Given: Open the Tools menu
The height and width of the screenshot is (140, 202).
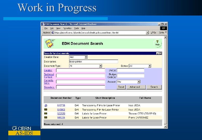Looking at the screenshot, I should click(x=76, y=28).
